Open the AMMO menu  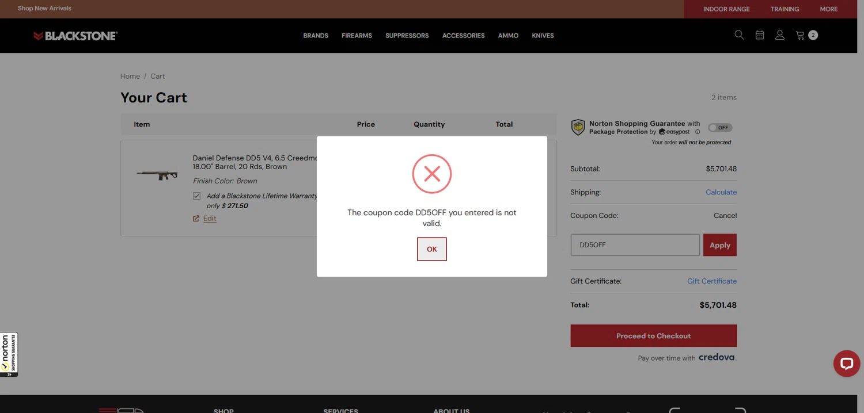pyautogui.click(x=508, y=36)
